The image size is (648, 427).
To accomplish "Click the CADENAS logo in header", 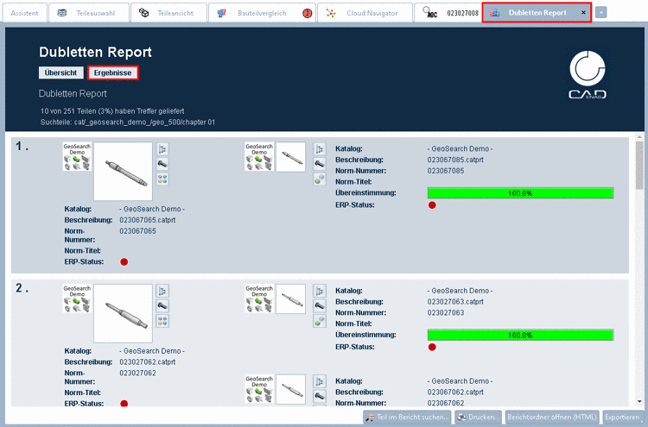I will tap(588, 74).
